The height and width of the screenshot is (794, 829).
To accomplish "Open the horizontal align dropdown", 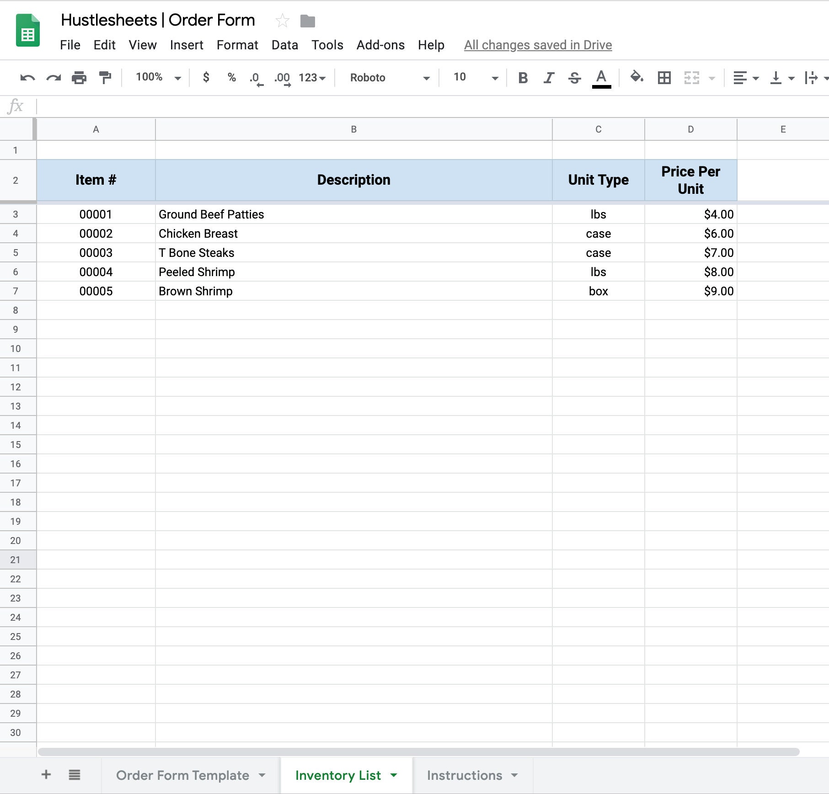I will pyautogui.click(x=746, y=78).
